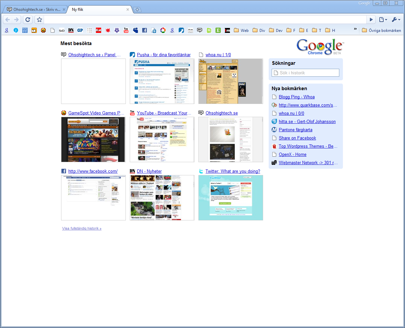Open the GP bookmark icon

point(80,30)
